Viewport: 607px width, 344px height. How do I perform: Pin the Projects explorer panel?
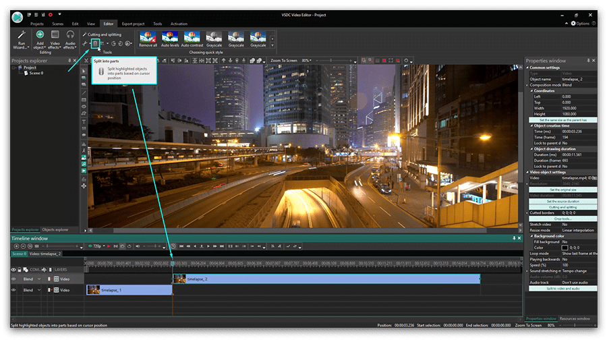point(69,61)
